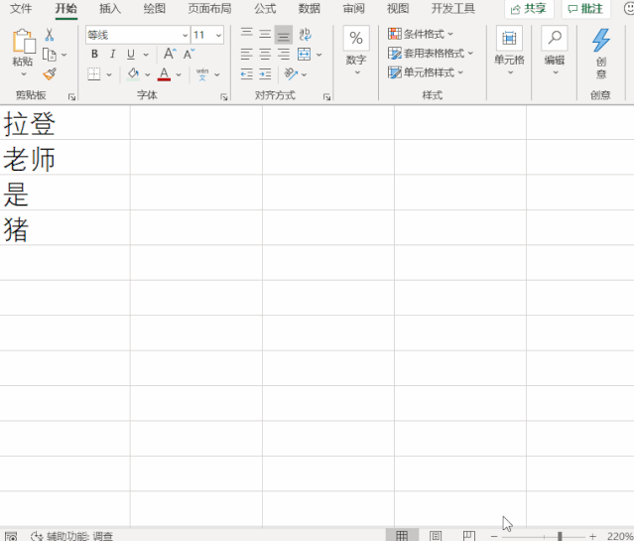Expand merge cells dropdown arrow
Image resolution: width=634 pixels, height=541 pixels.
[319, 55]
